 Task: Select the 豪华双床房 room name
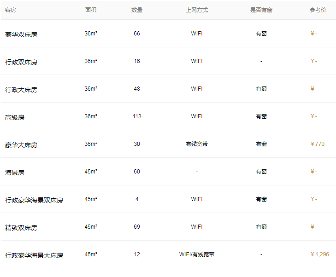click(21, 34)
